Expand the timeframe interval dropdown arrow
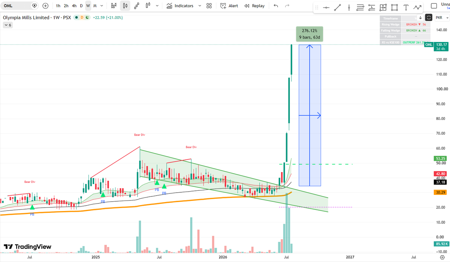This screenshot has height=262, width=450. (x=102, y=6)
